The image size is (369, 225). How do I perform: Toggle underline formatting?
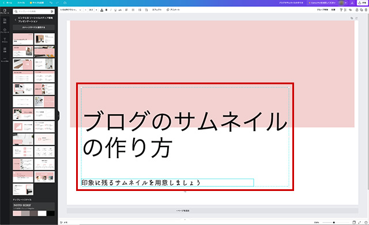coord(115,10)
